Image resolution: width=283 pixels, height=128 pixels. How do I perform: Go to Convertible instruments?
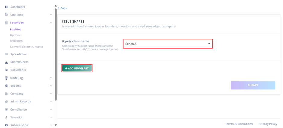click(27, 47)
